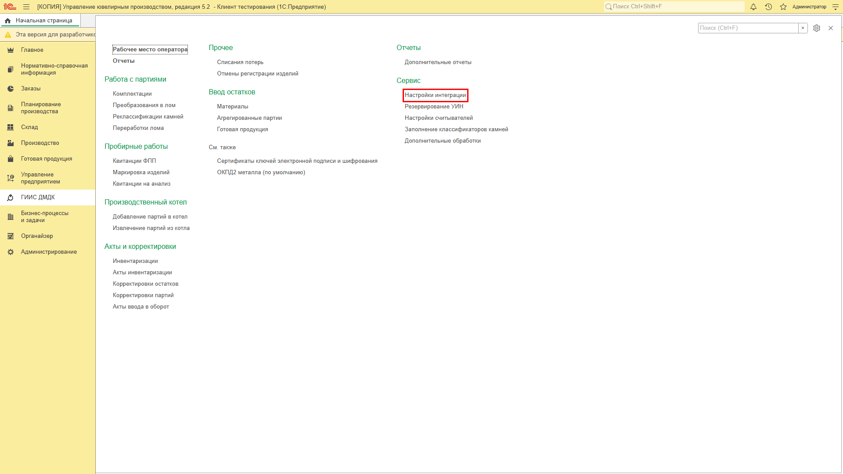Open the service menu icon next to Администратор

click(x=836, y=7)
